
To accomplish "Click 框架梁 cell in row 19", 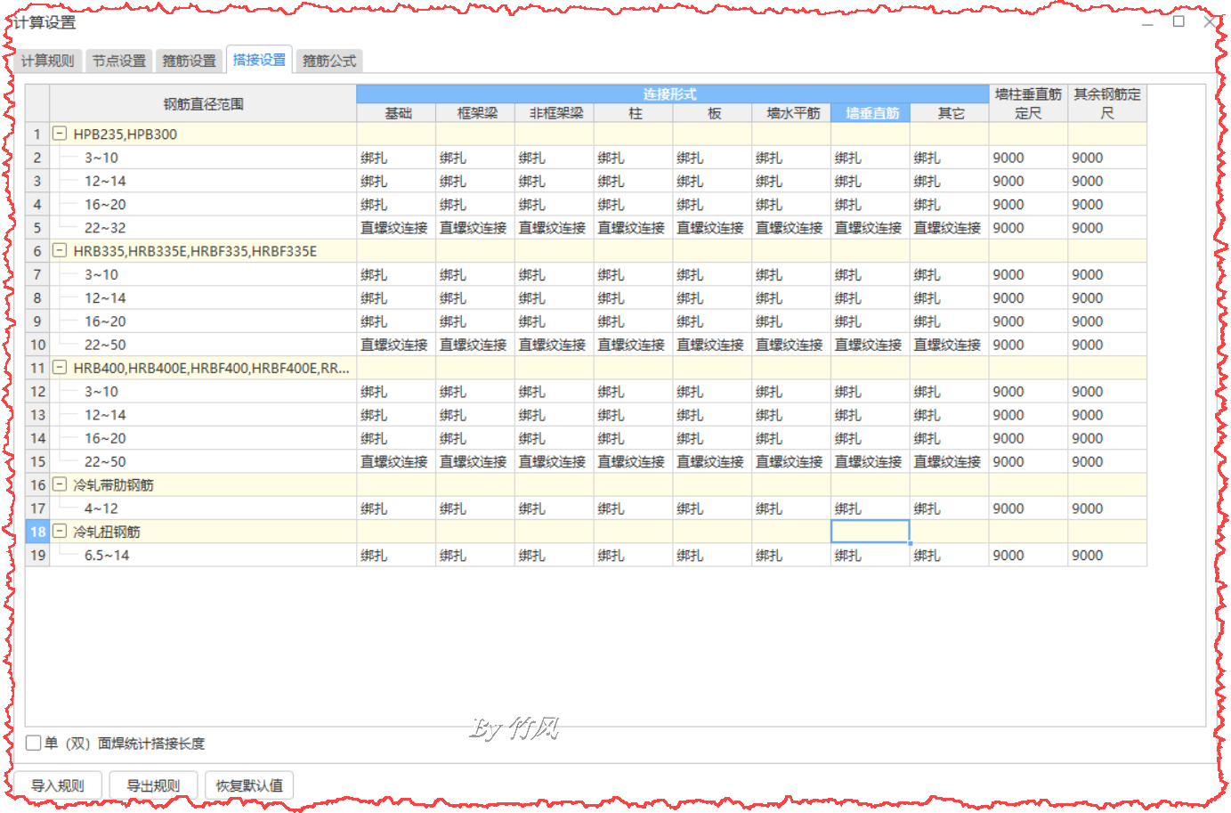I will (x=475, y=555).
